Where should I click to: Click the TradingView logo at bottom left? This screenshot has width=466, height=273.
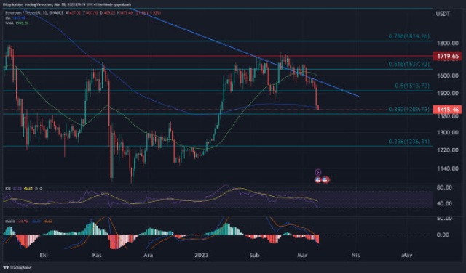[17, 267]
